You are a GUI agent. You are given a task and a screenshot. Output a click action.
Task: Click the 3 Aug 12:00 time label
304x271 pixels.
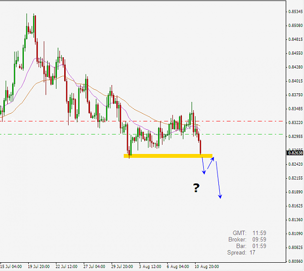(x=150, y=267)
